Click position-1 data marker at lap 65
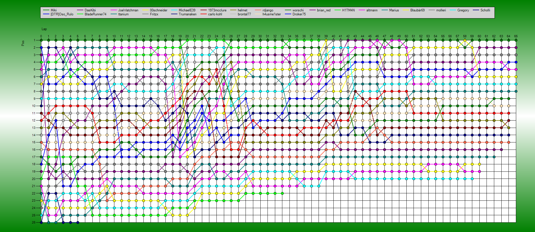Image resolution: width=535 pixels, height=232 pixels. pyautogui.click(x=516, y=40)
